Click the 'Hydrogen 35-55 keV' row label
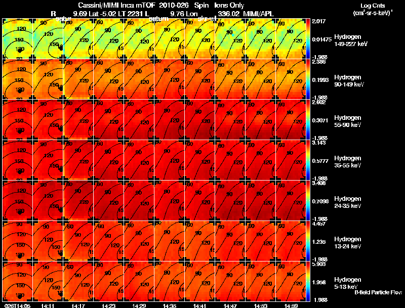This screenshot has width=405, height=308. (x=348, y=162)
